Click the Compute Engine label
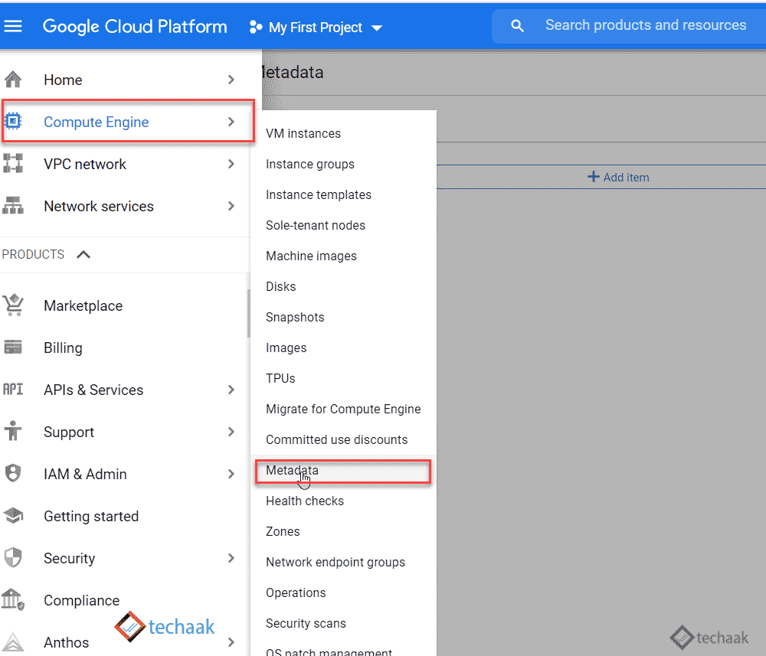Image resolution: width=766 pixels, height=656 pixels. pyautogui.click(x=97, y=122)
